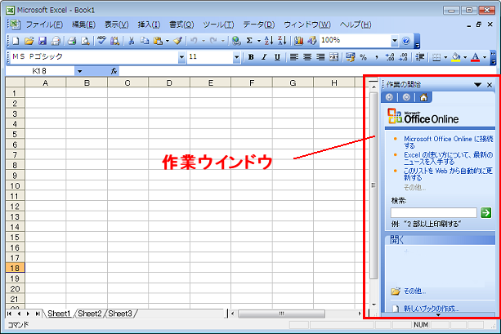Screen dimensions: 501x334
Task: Open a file with the Open folder icon
Action: click(x=29, y=41)
